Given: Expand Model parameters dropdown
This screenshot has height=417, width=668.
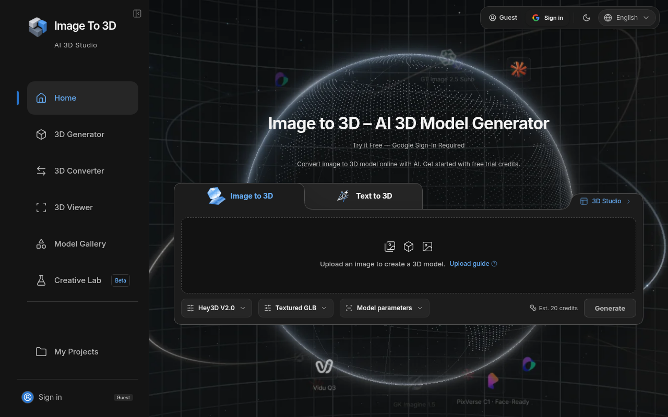Looking at the screenshot, I should click(x=385, y=308).
